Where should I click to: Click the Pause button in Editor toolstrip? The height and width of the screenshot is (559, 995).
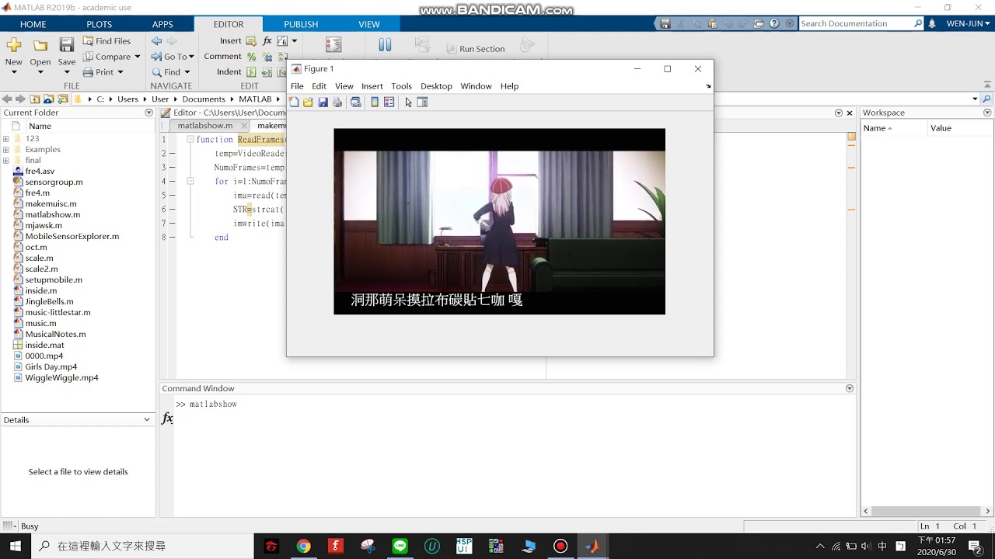(385, 45)
